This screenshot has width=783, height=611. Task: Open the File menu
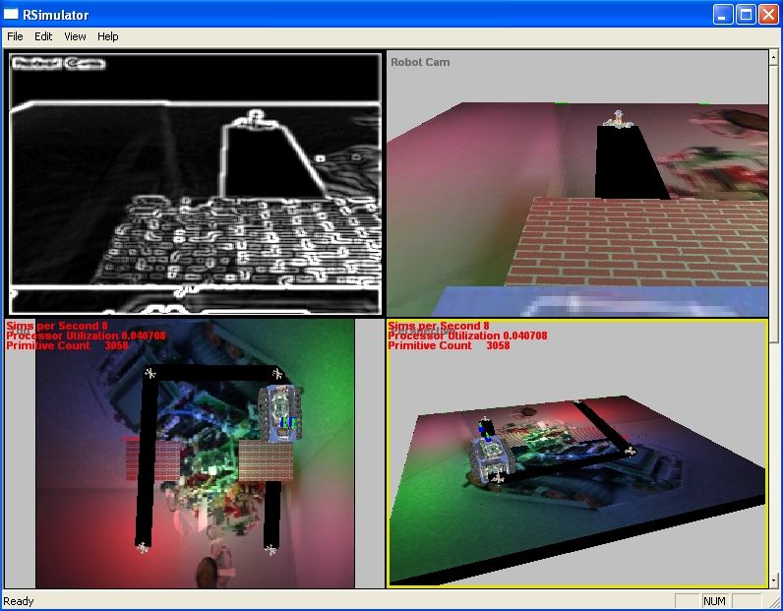coord(15,36)
